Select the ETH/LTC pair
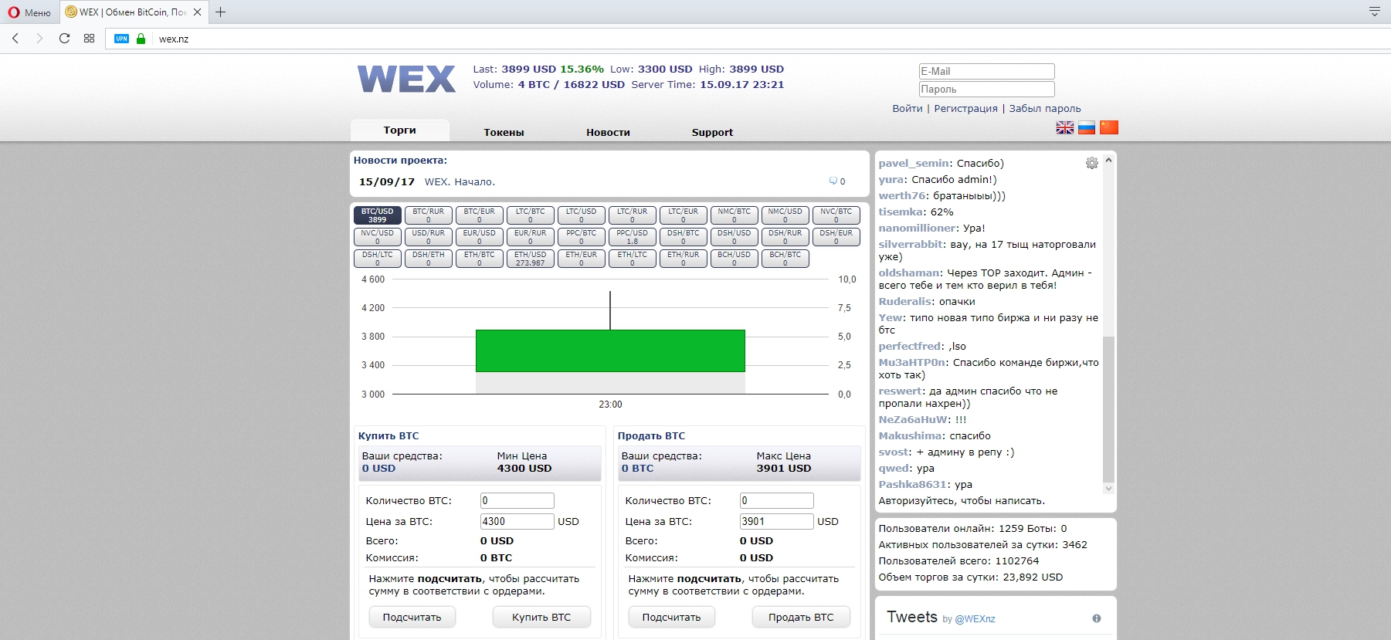This screenshot has height=640, width=1391. tap(633, 259)
